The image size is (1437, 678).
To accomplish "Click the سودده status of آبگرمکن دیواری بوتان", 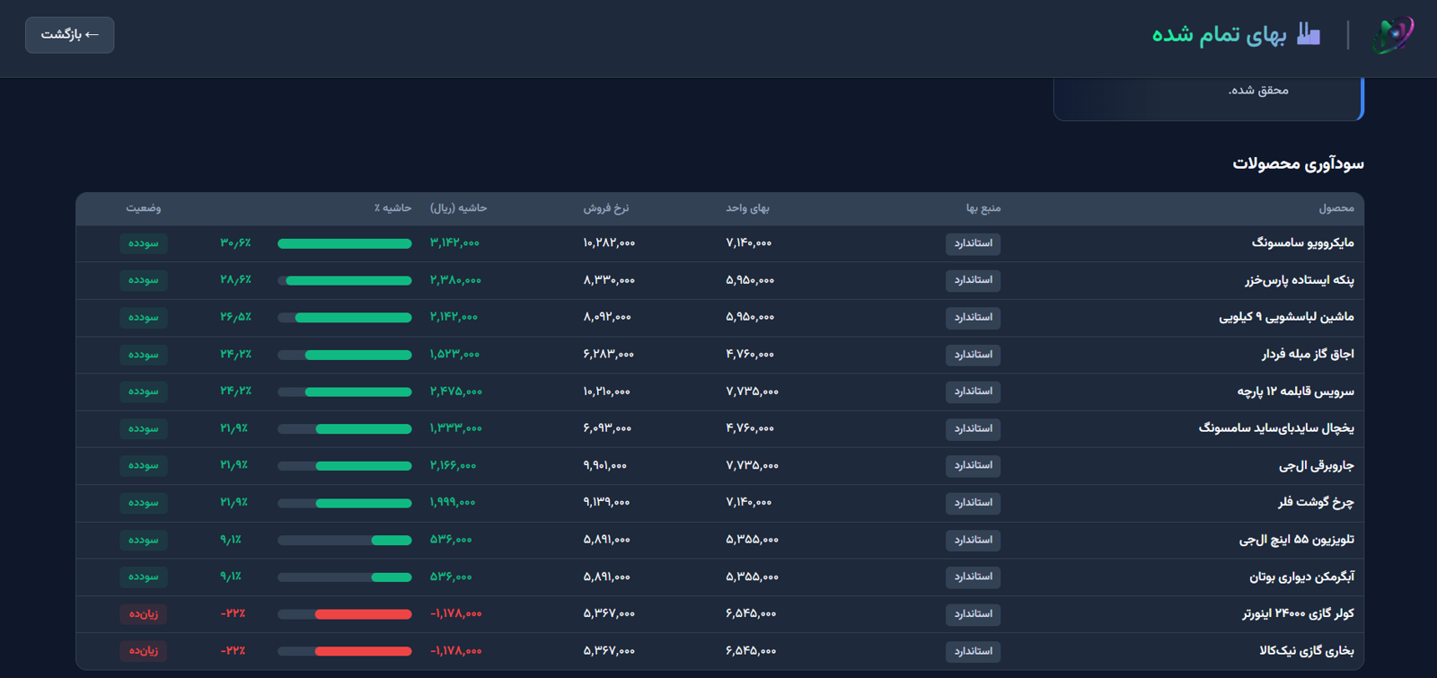I will click(143, 577).
